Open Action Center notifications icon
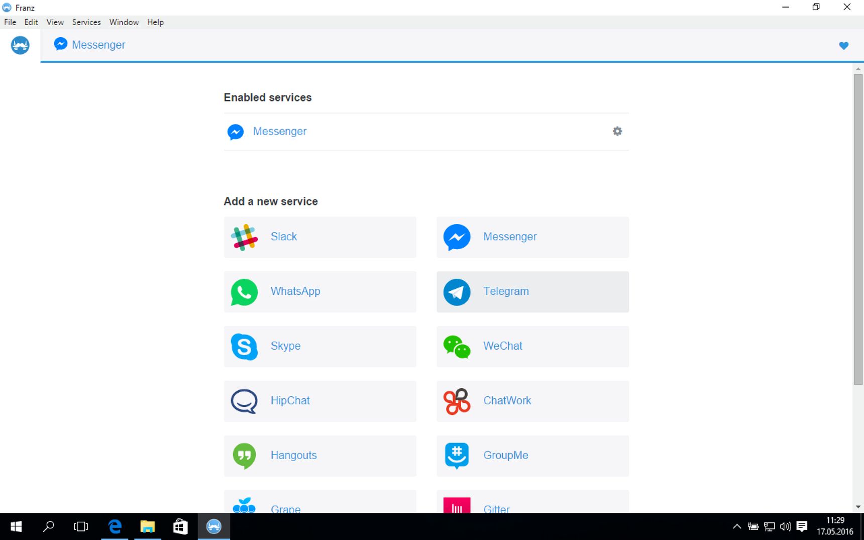Image resolution: width=864 pixels, height=540 pixels. tap(802, 526)
